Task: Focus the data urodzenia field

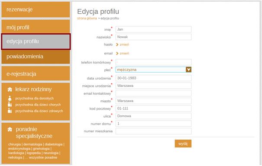Action: 153,78
